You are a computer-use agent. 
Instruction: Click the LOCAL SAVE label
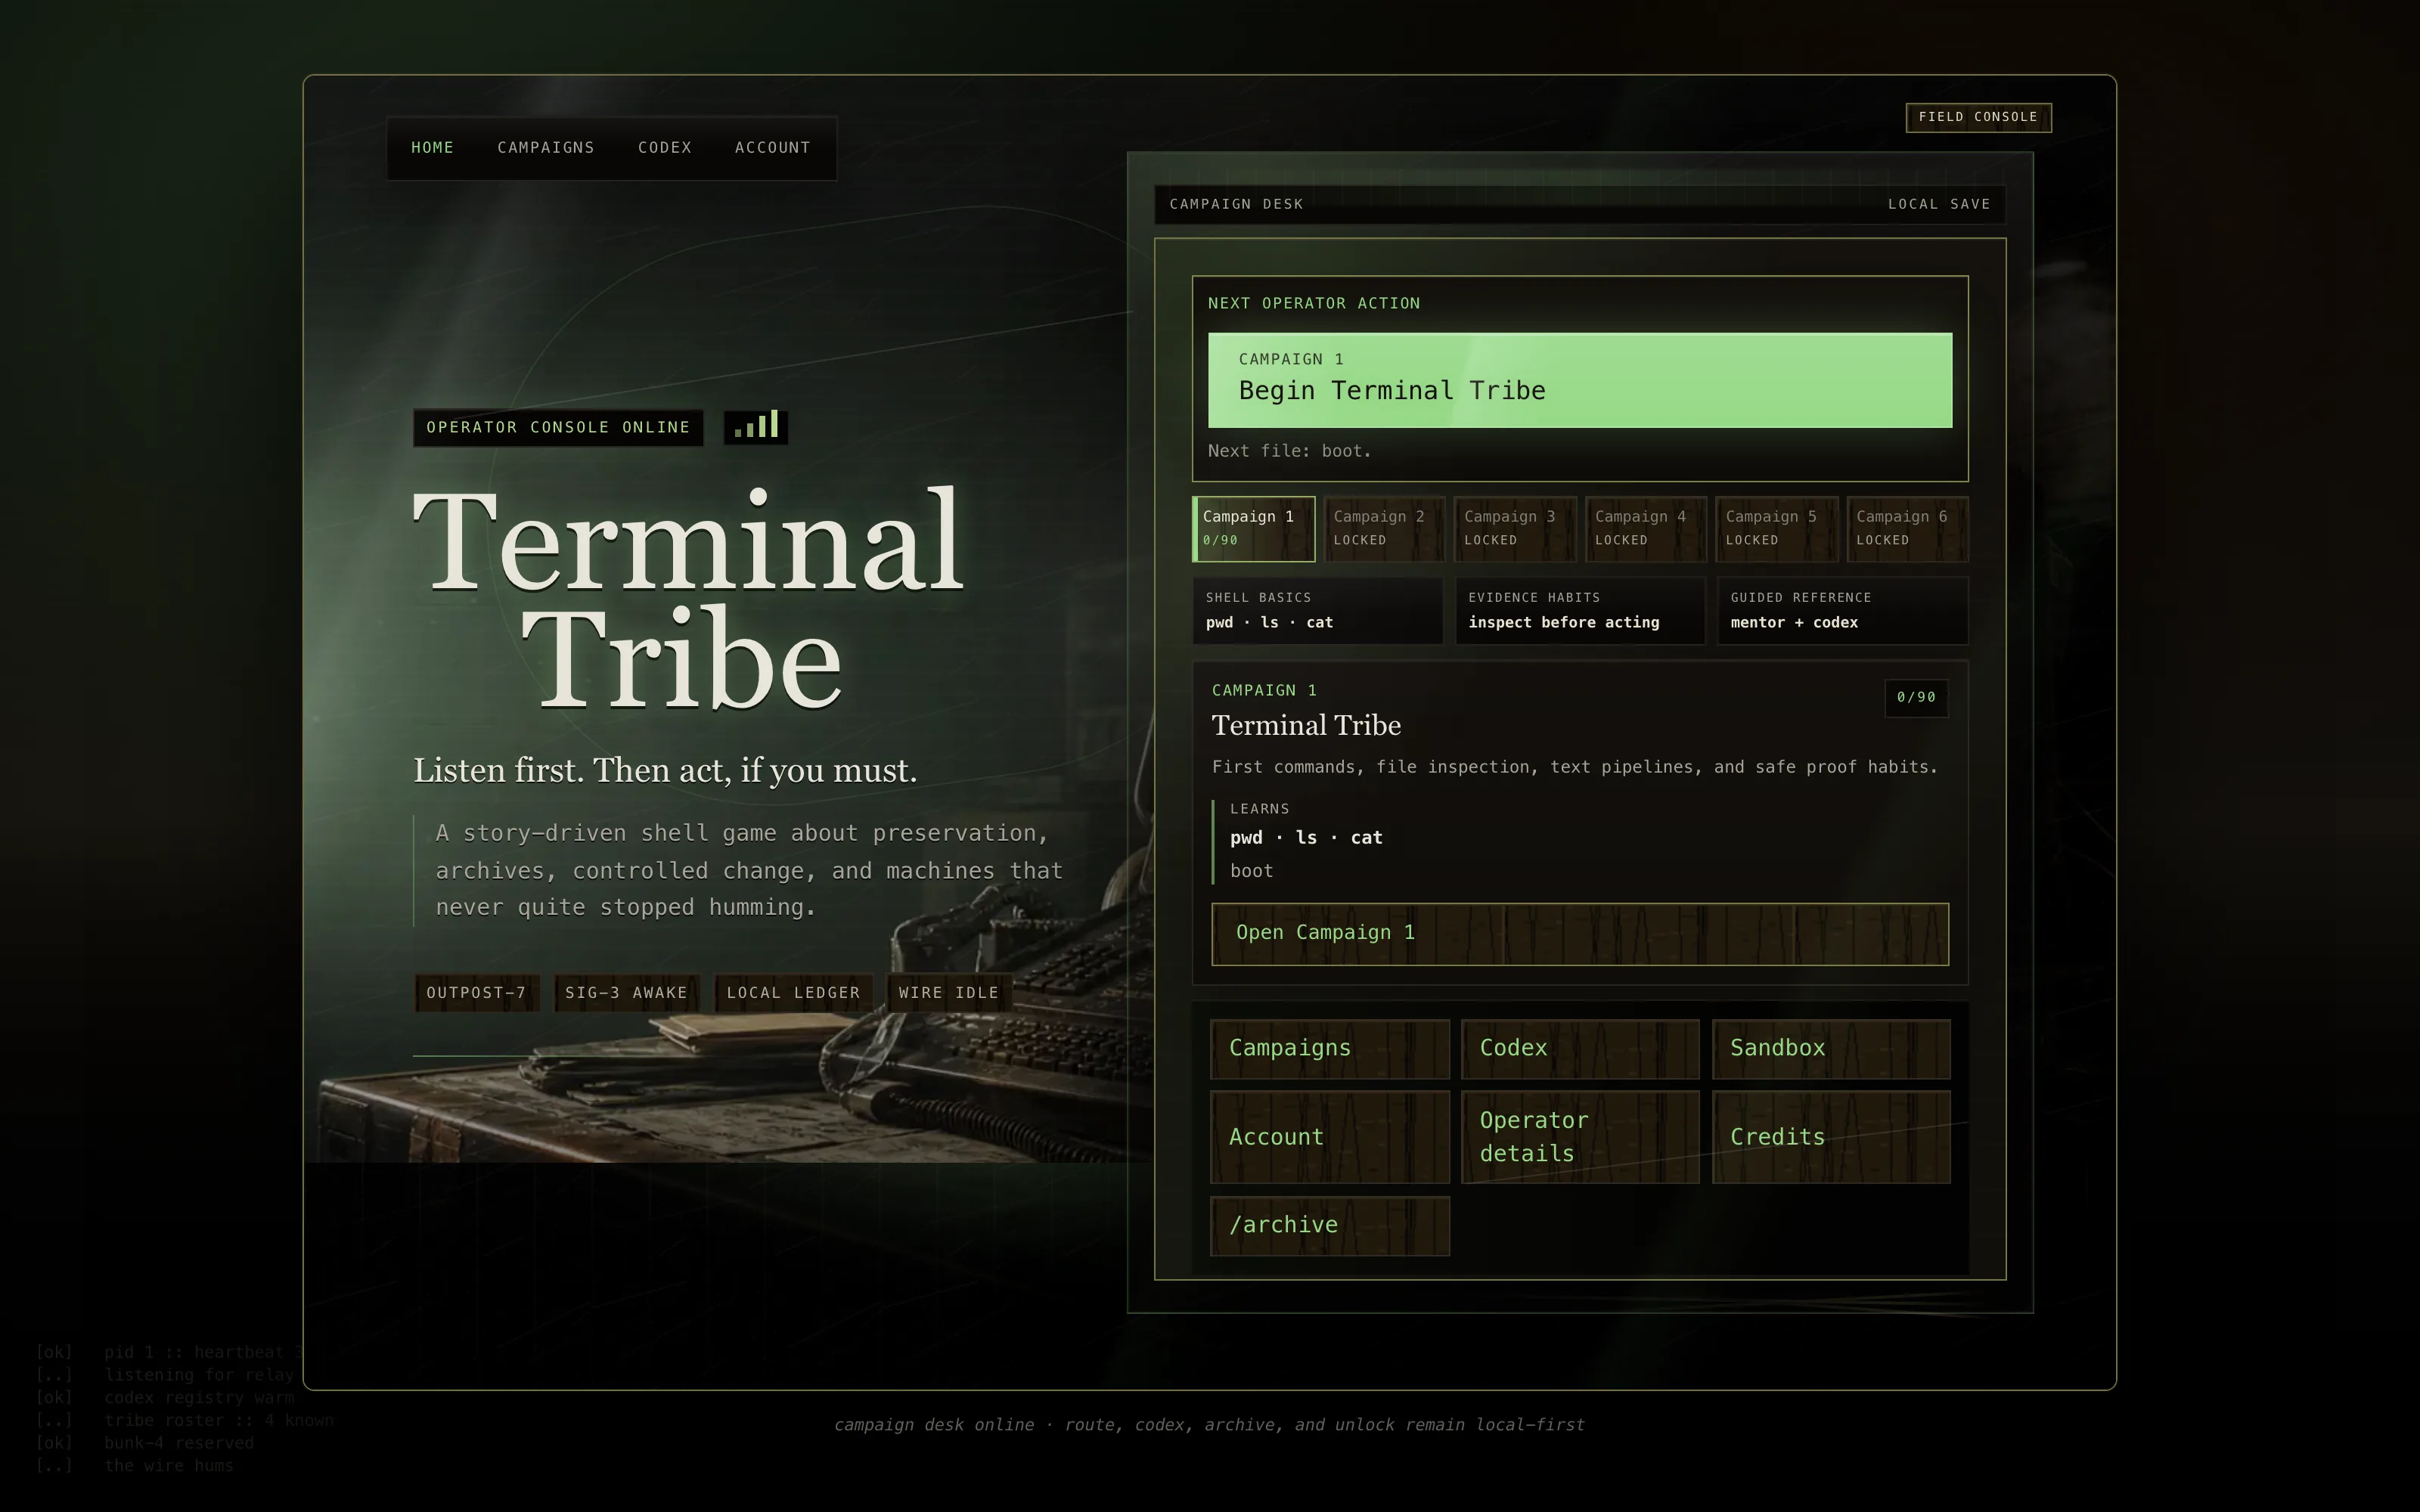pyautogui.click(x=1939, y=204)
